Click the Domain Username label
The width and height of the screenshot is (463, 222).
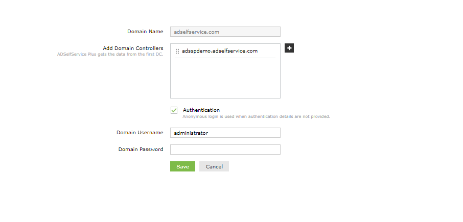[140, 133]
